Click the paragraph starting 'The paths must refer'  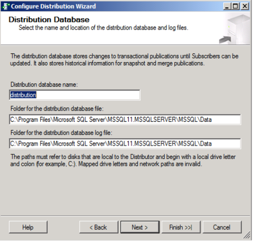(x=123, y=160)
